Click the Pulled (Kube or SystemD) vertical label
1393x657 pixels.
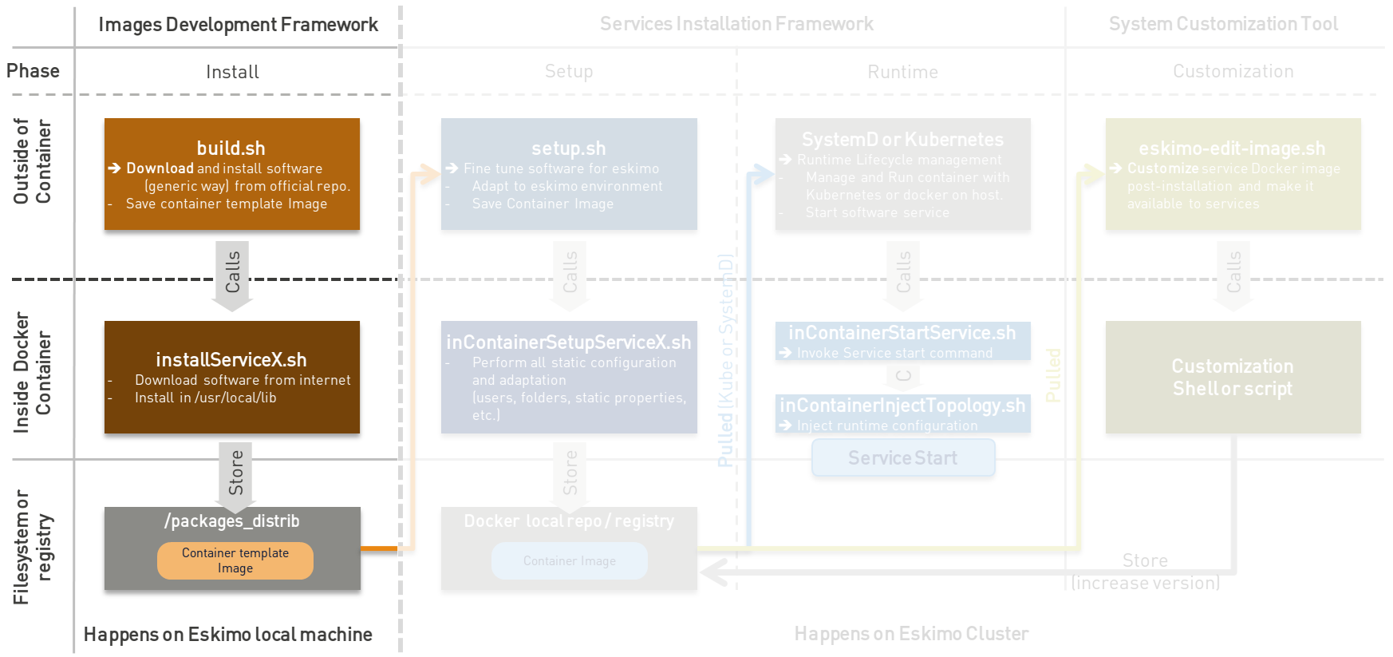pyautogui.click(x=725, y=361)
